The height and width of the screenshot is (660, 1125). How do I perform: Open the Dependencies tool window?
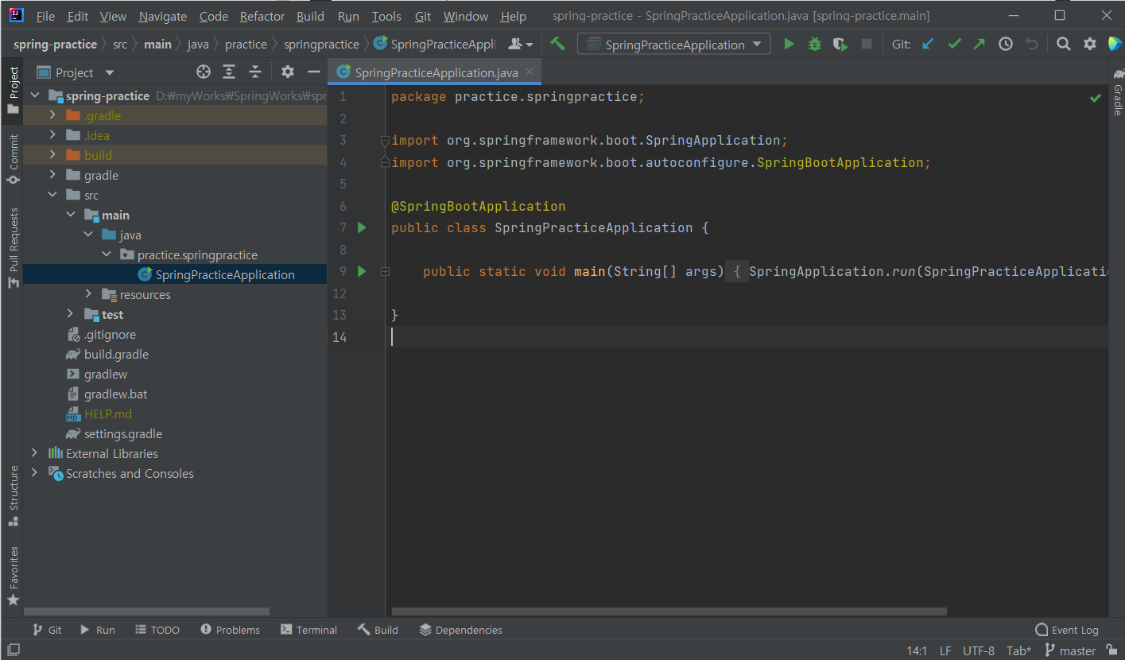click(460, 630)
